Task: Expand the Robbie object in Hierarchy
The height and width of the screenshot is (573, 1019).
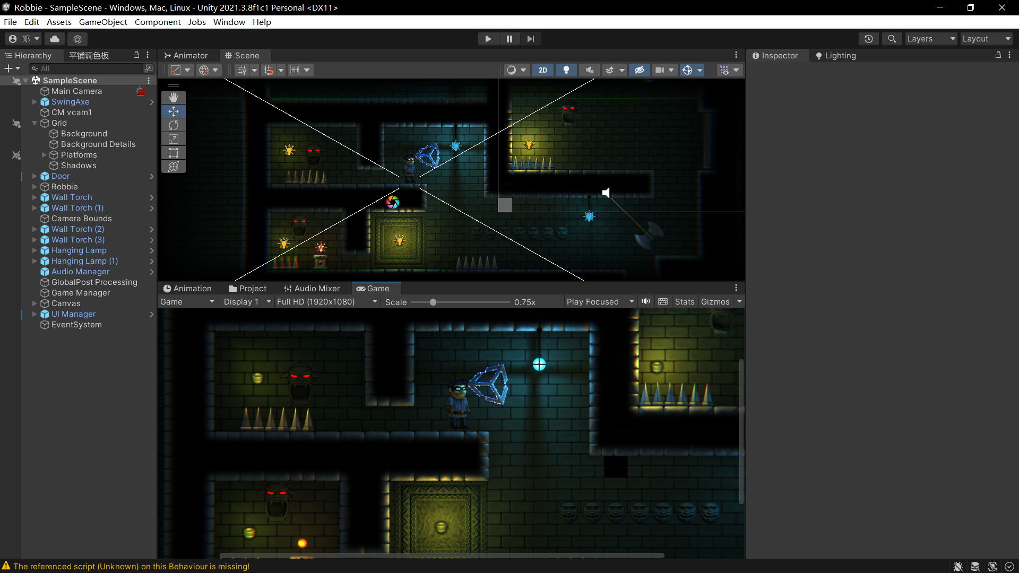Action: 34,187
